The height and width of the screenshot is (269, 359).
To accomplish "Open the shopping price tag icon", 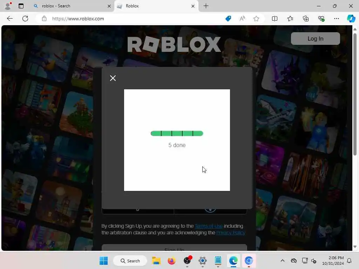I will (228, 19).
